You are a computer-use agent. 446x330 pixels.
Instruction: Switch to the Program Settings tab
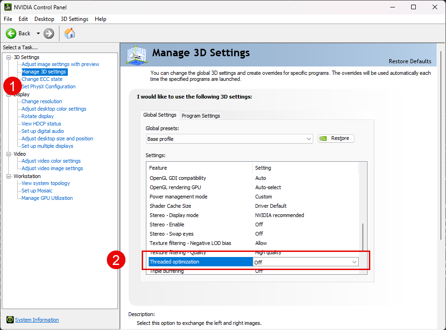click(201, 116)
